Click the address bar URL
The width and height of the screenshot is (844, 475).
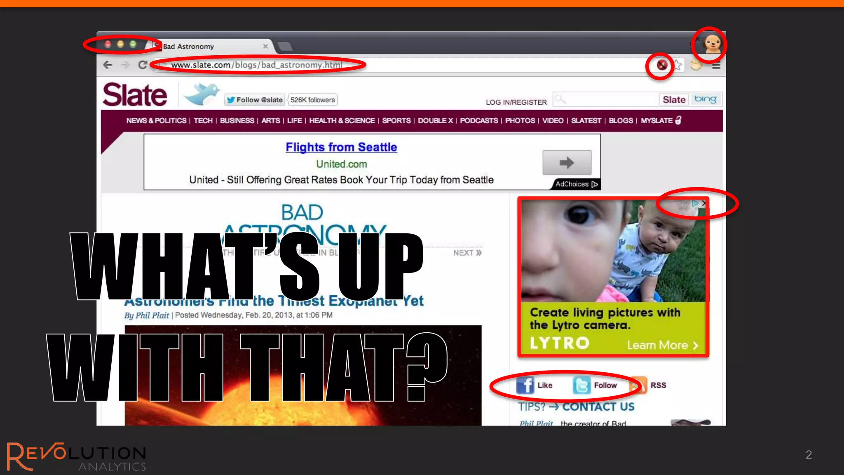[256, 65]
